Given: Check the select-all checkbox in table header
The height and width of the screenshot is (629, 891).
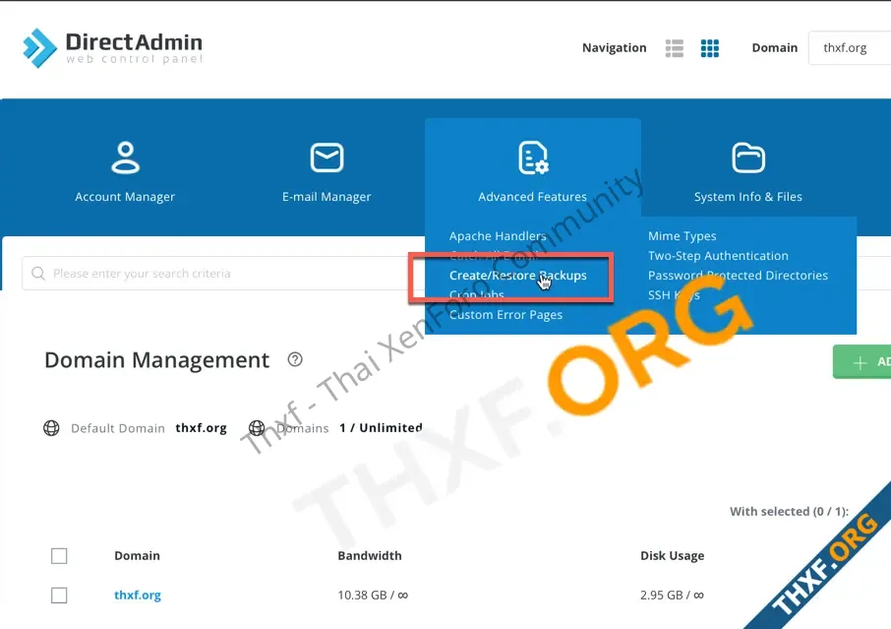Looking at the screenshot, I should [x=59, y=555].
